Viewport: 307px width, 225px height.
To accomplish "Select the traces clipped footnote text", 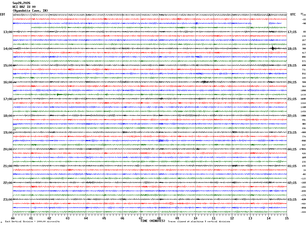I will (x=199, y=221).
